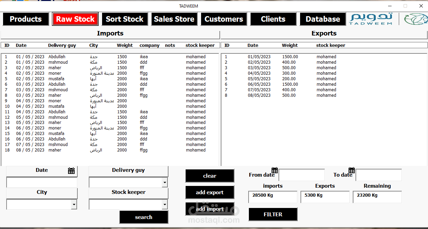The image size is (428, 229).
Task: Open the Database tab
Action: pos(323,19)
